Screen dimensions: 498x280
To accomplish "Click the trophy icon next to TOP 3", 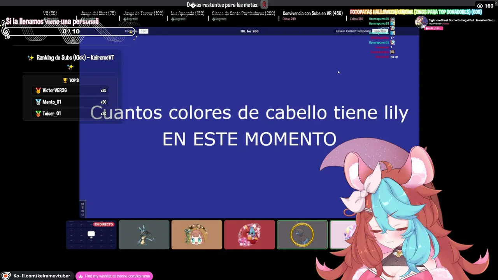I will pos(65,80).
